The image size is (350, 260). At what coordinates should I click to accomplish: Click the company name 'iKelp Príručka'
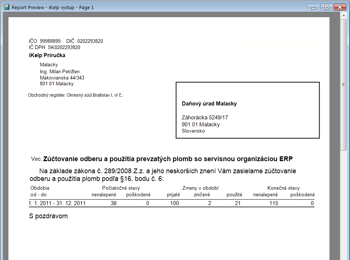[x=47, y=55]
